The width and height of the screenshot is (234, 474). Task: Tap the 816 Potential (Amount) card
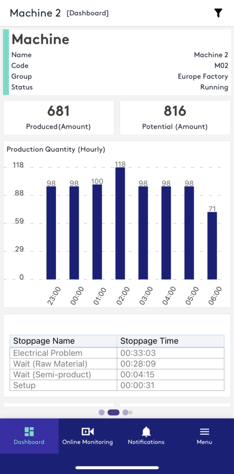point(175,118)
